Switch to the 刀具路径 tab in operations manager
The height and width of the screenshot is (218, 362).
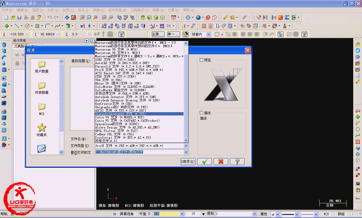pos(21,46)
